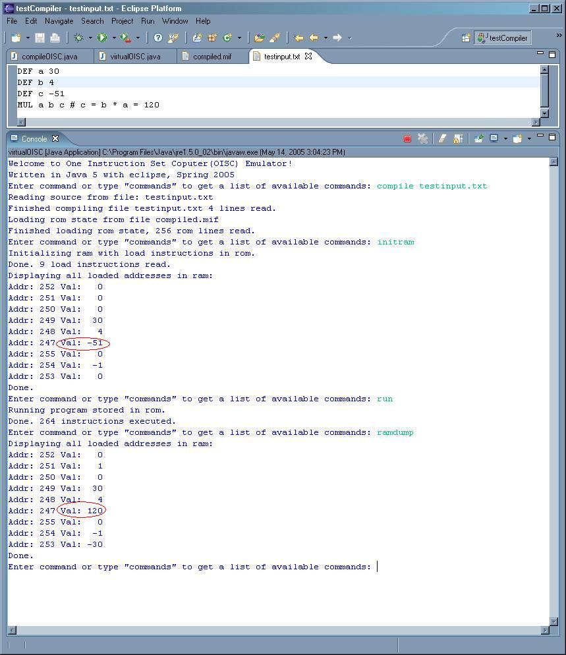Minimize the editor area
The width and height of the screenshot is (566, 655).
(540, 53)
